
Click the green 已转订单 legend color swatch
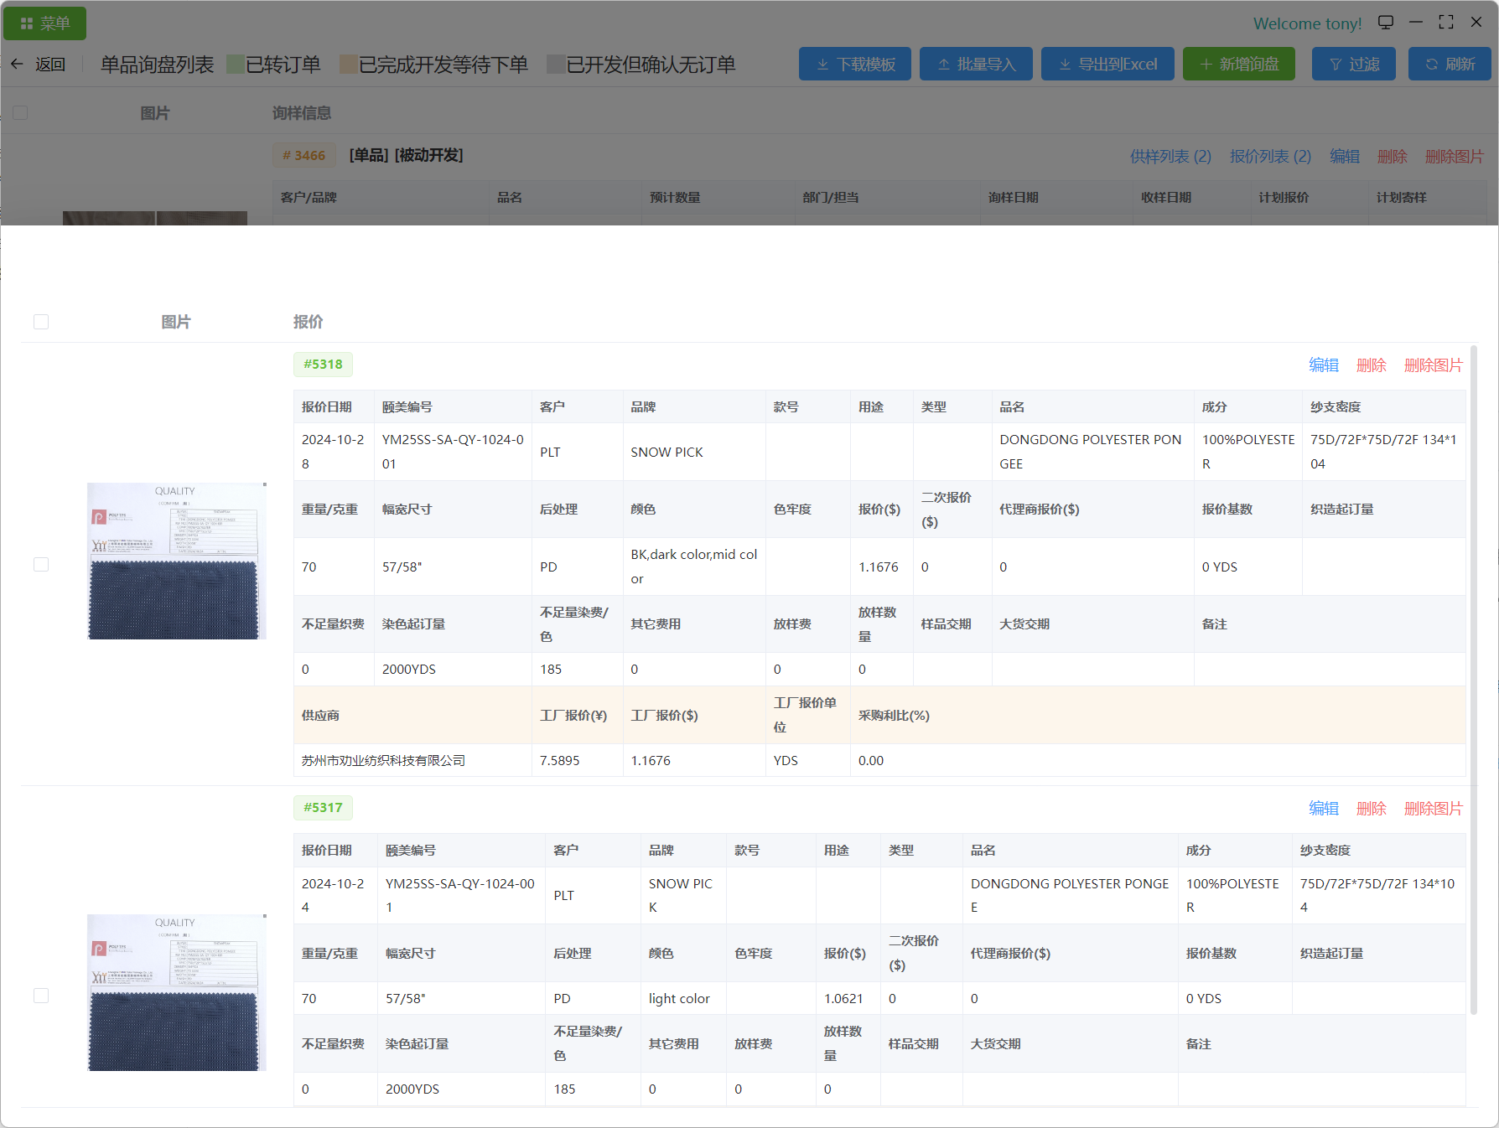[x=236, y=65]
